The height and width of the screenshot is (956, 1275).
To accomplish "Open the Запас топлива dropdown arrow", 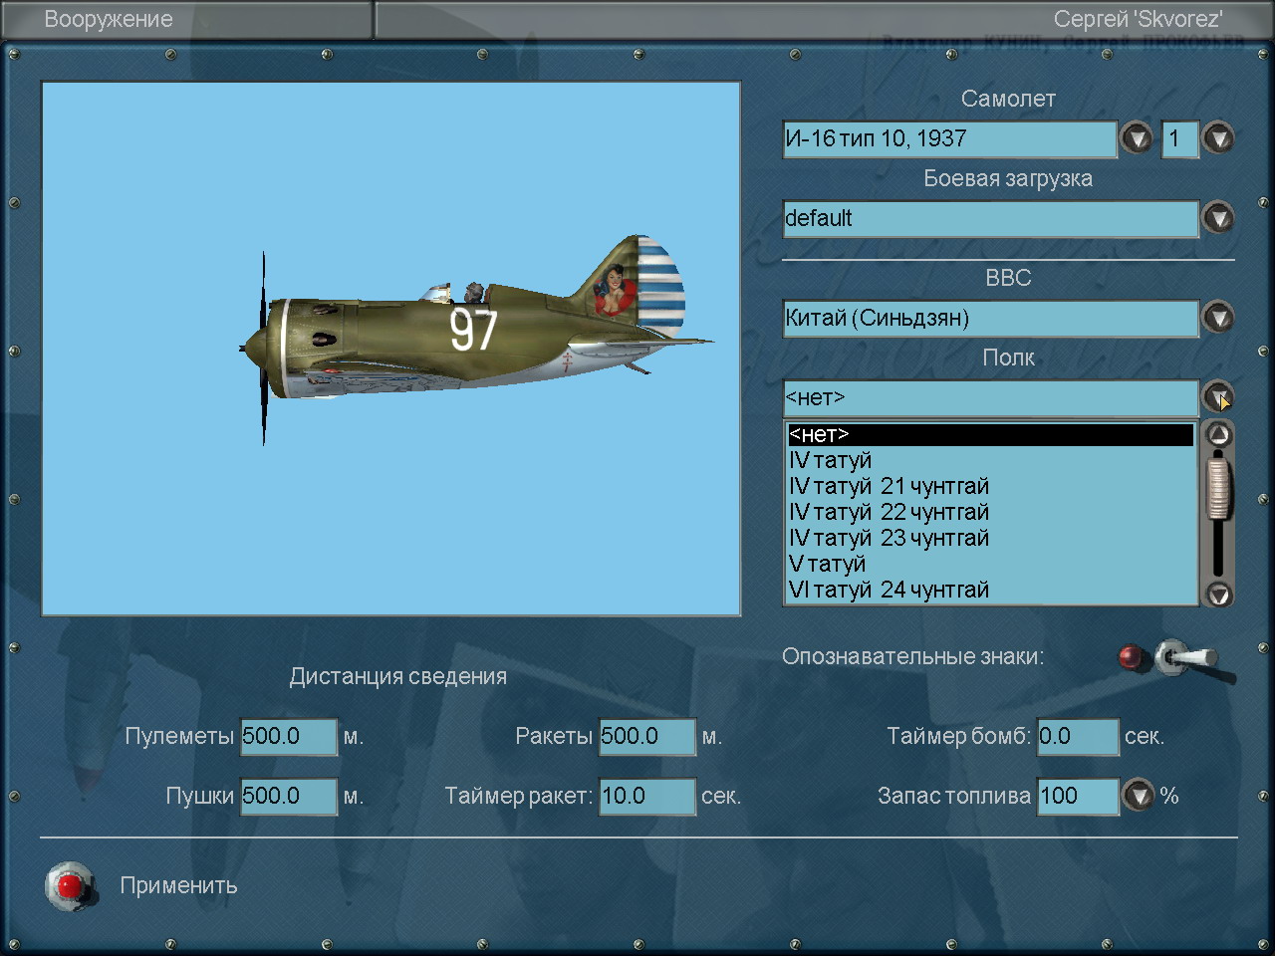I will (1138, 796).
